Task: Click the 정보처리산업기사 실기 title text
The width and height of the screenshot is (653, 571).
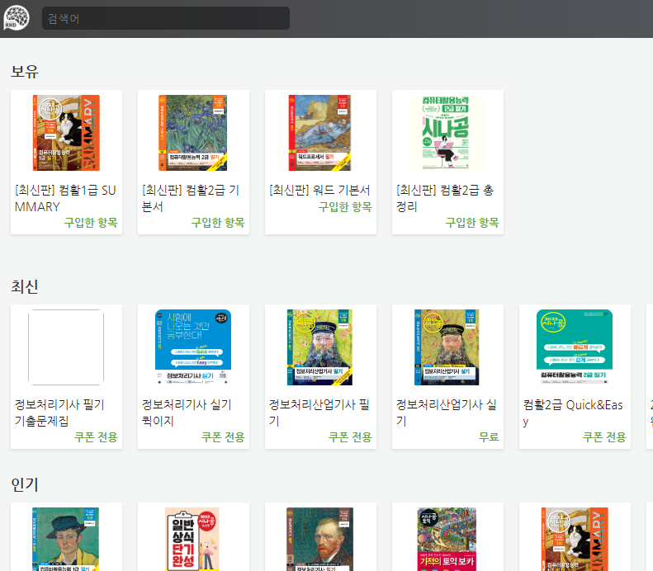Action: click(x=446, y=413)
